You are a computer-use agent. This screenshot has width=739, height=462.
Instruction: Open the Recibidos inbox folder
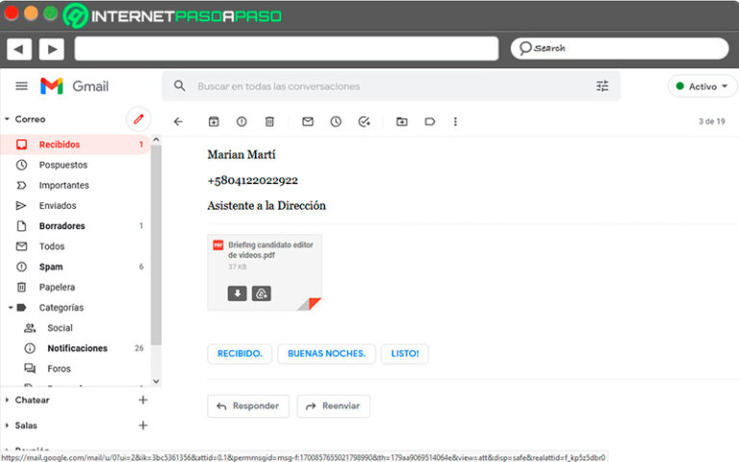[75, 144]
